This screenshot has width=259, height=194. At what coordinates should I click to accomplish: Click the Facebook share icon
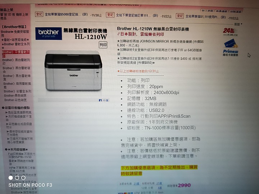[100, 100]
